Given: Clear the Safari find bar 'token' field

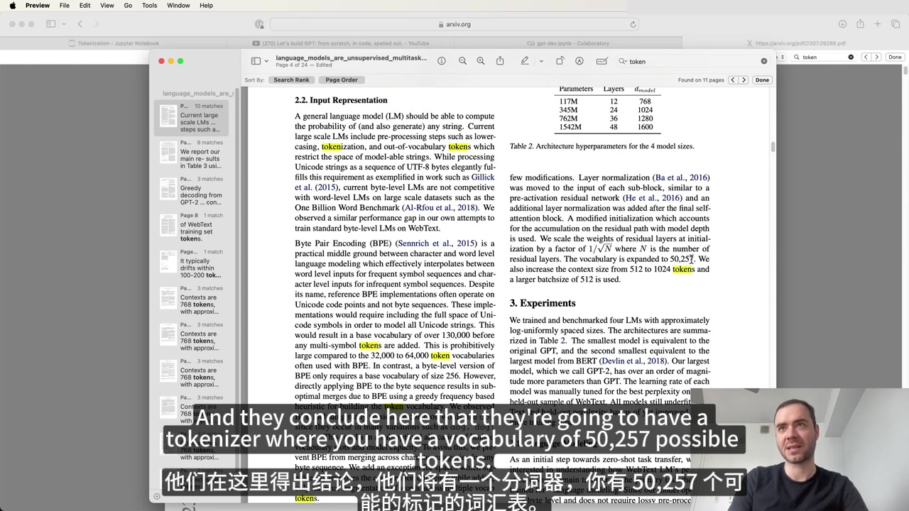Looking at the screenshot, I should 851,57.
